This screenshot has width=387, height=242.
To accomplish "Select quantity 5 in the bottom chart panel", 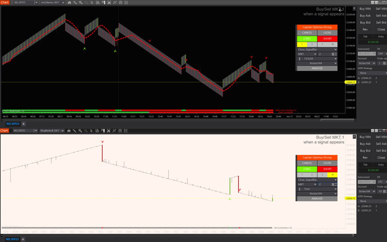I will (322, 174).
